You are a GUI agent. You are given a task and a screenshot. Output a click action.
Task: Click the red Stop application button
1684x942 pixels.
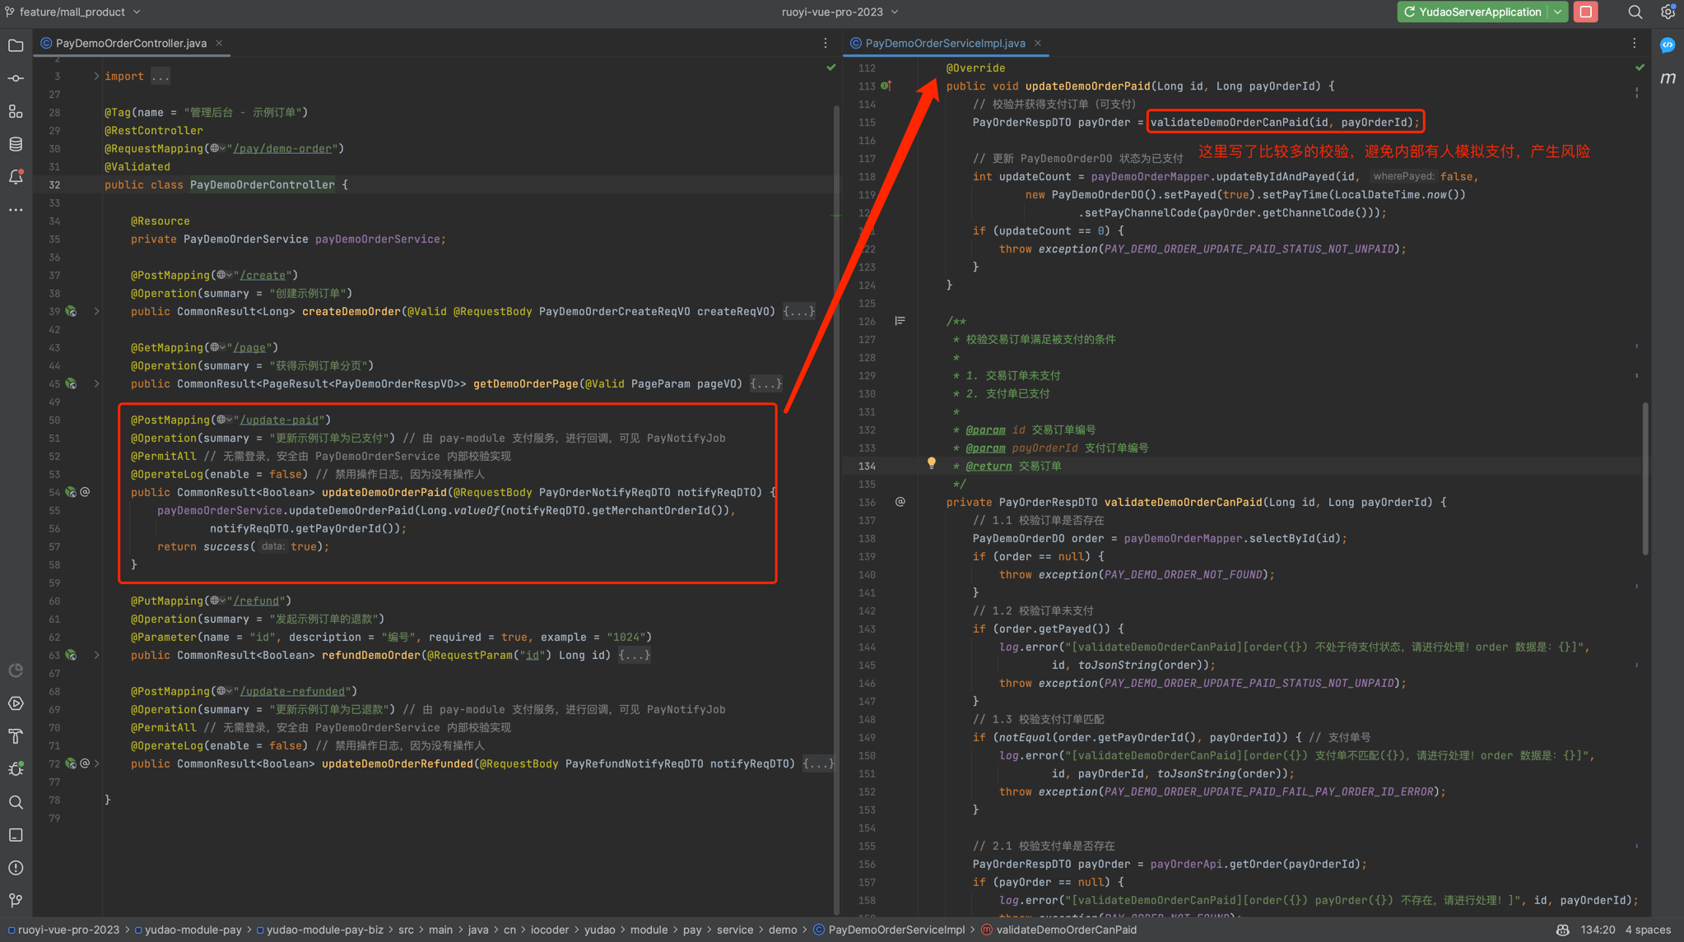(x=1585, y=12)
